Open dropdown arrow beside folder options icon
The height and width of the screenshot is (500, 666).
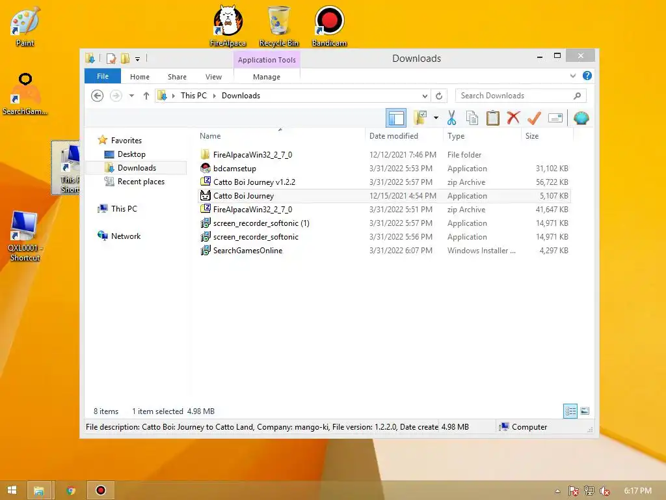click(436, 118)
